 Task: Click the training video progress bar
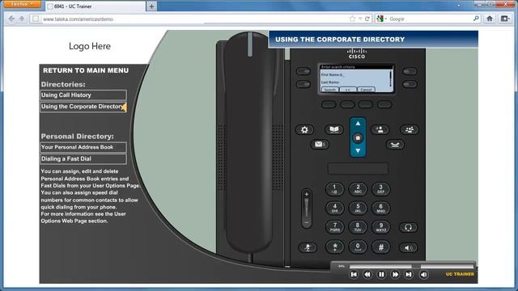click(412, 266)
